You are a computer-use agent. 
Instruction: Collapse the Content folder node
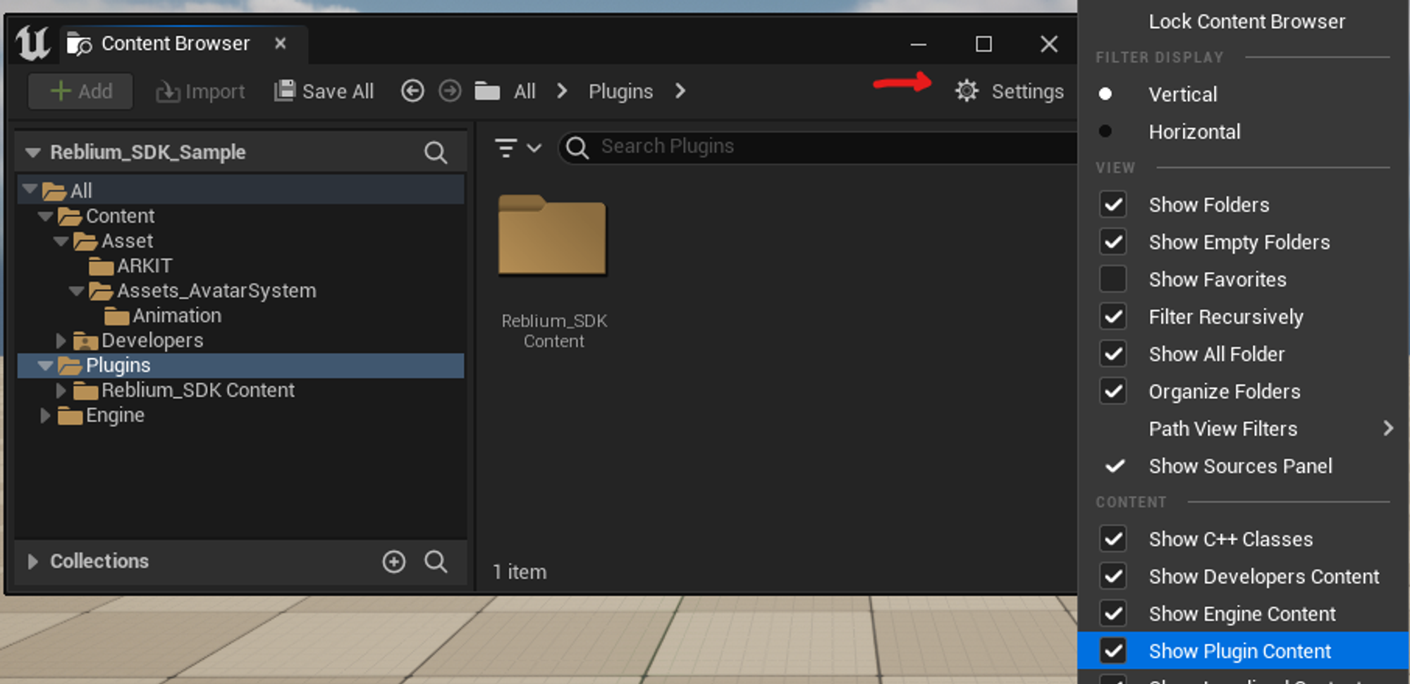[x=46, y=216]
